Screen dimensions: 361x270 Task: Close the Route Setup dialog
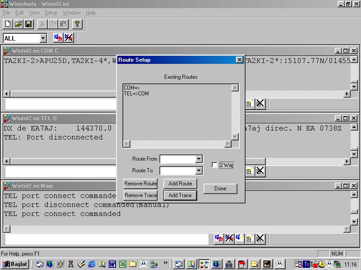tap(240, 60)
